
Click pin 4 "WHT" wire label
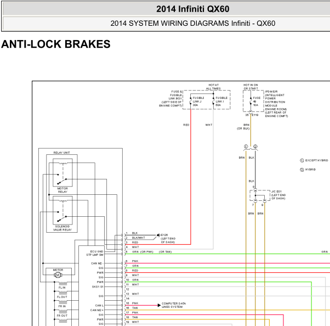135,247
